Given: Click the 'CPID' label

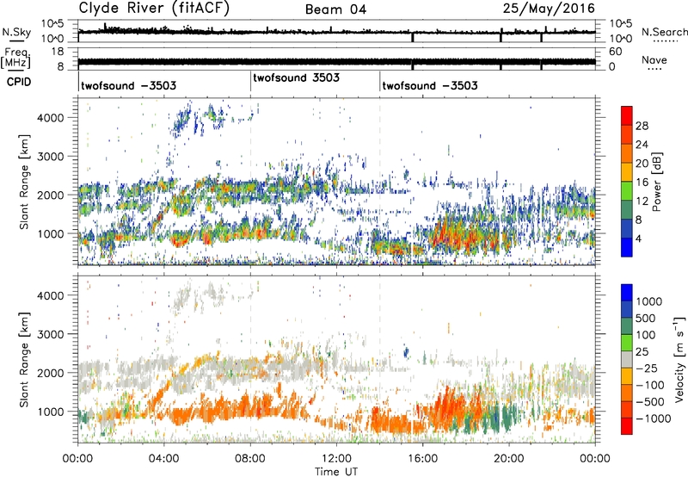Looking at the screenshot, I should tap(19, 82).
